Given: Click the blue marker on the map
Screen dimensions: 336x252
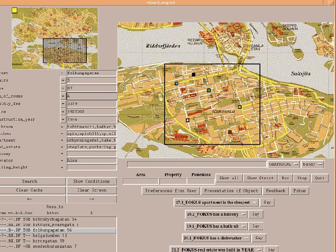Looking at the screenshot, I should (x=176, y=84).
